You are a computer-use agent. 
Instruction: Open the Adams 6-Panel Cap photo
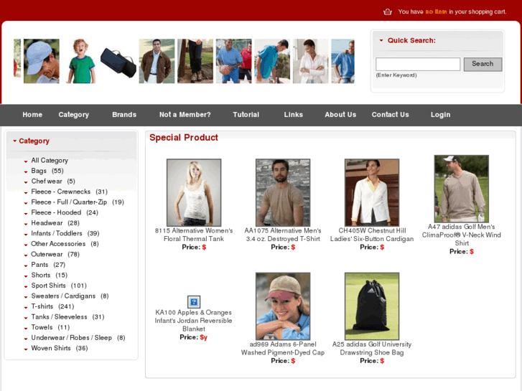pos(283,306)
